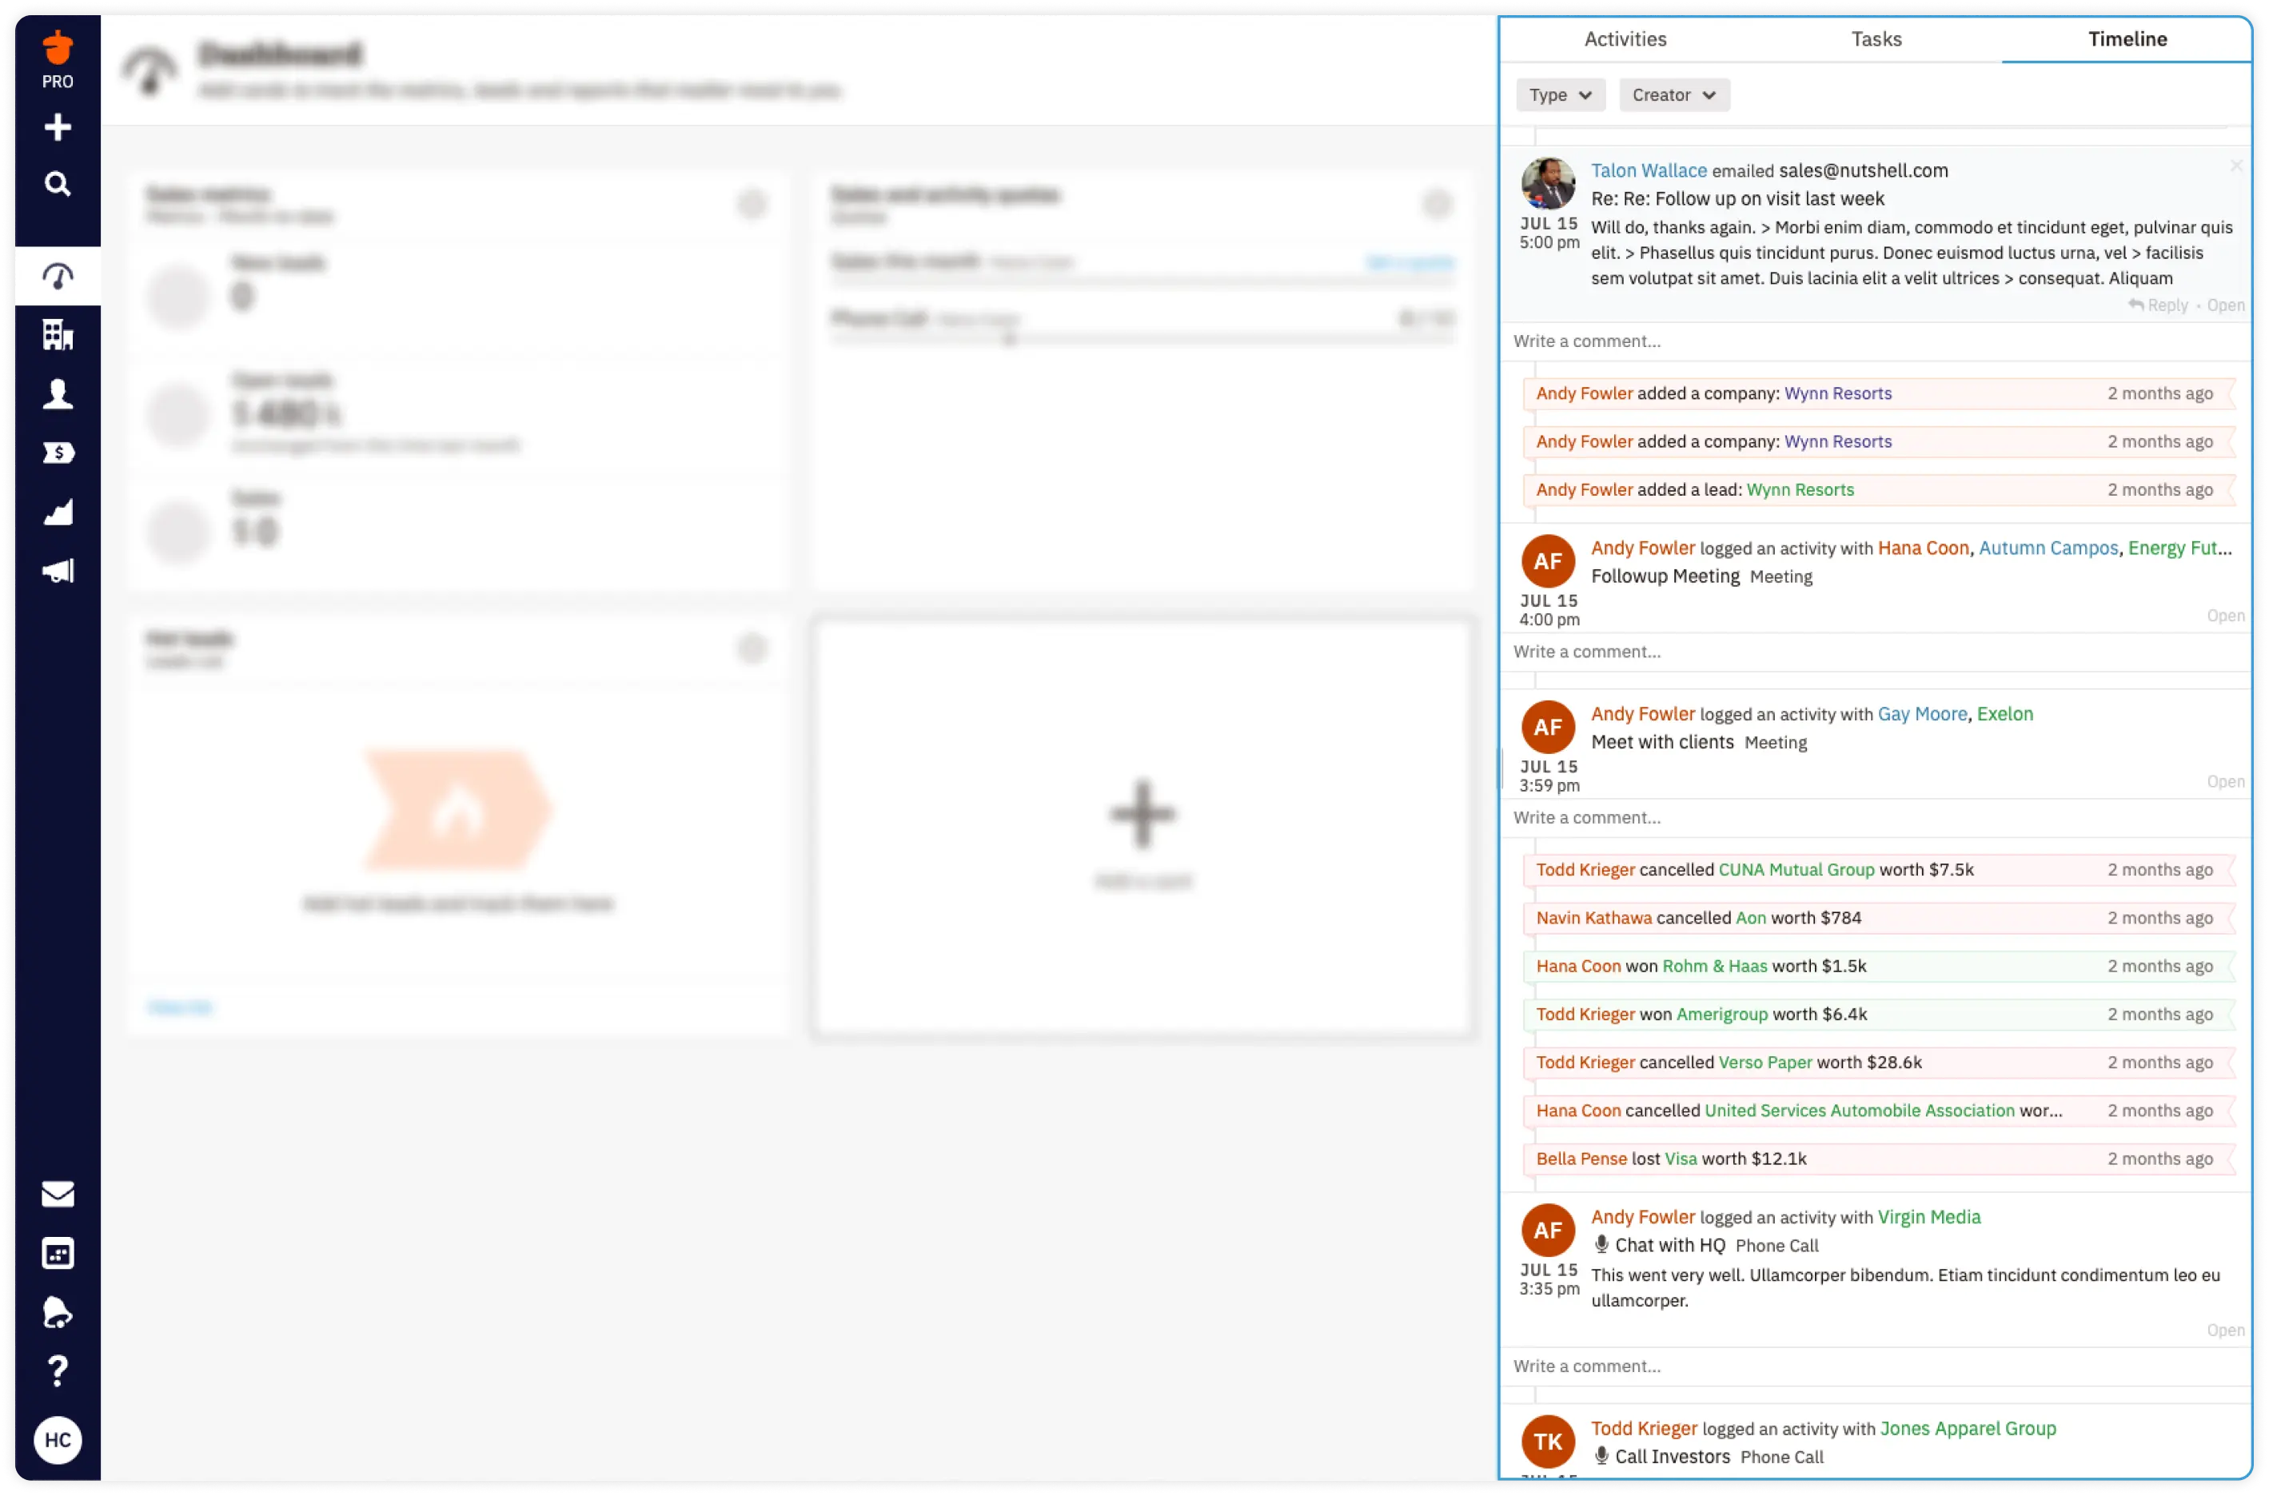Screen dimensions: 2269x1496
Task: Open Jones Apparel Group link
Action: [1968, 1429]
